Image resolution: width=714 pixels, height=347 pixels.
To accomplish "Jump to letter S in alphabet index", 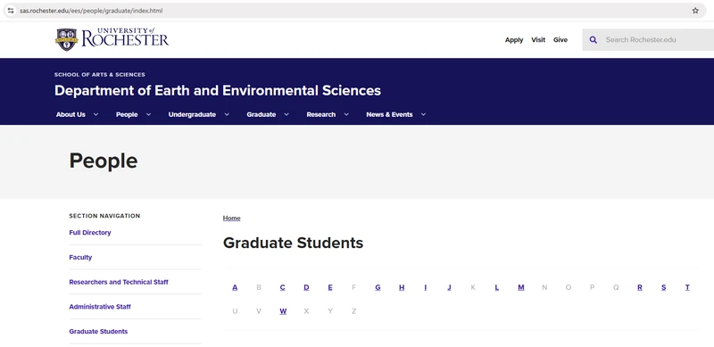I will point(663,287).
